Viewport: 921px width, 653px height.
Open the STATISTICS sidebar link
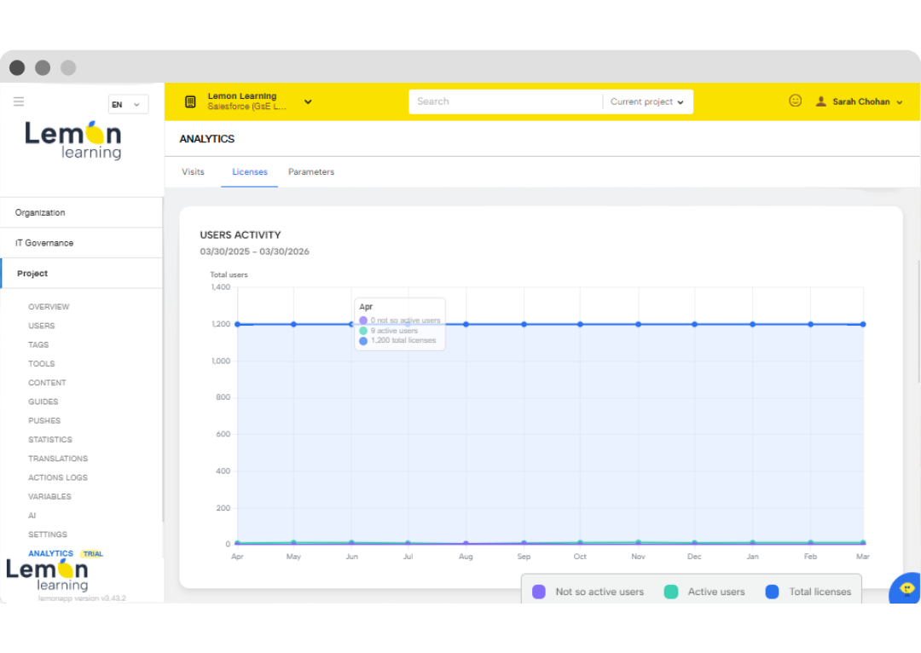[x=50, y=440]
